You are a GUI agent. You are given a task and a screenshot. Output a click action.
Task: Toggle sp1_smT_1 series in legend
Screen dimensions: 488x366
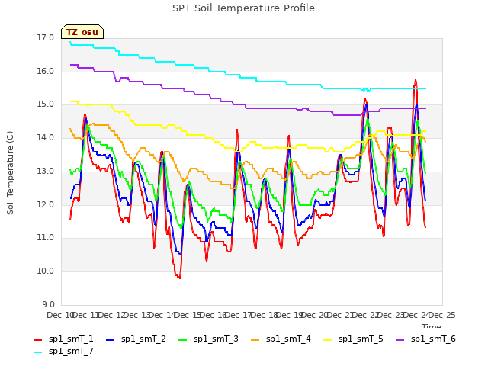coord(63,339)
